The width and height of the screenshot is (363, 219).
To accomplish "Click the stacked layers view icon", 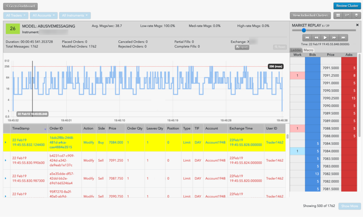I will coord(356,16).
